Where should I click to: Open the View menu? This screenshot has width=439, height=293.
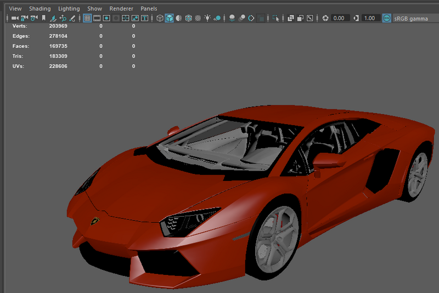click(15, 9)
